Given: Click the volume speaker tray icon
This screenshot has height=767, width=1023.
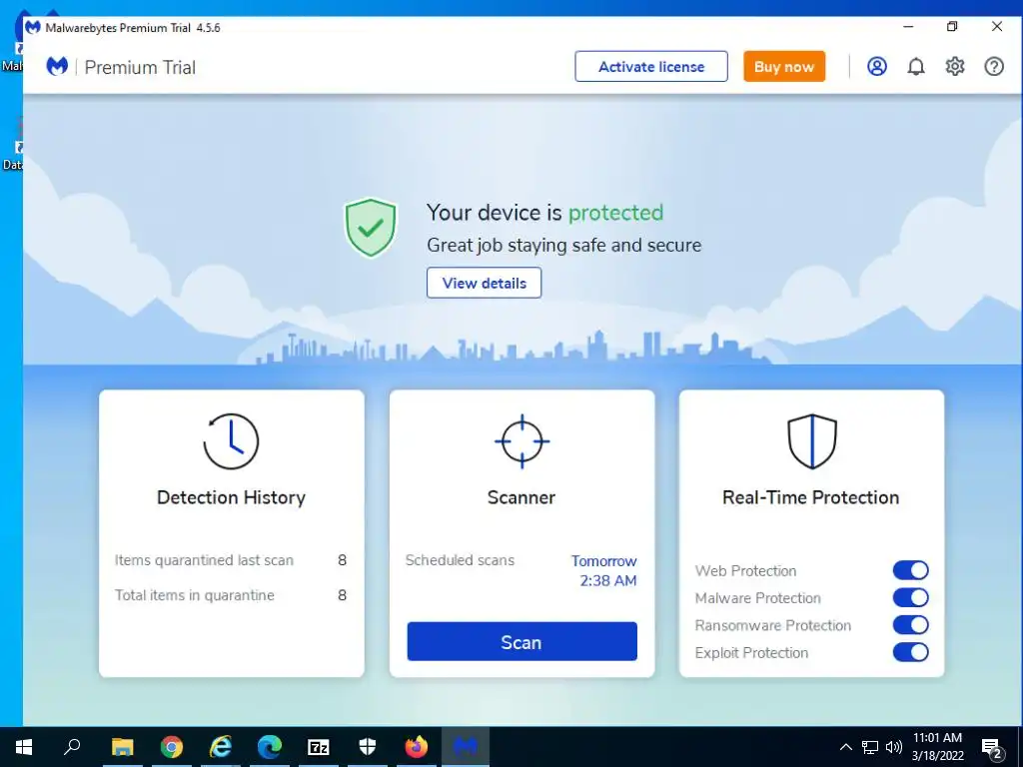Looking at the screenshot, I should tap(894, 747).
